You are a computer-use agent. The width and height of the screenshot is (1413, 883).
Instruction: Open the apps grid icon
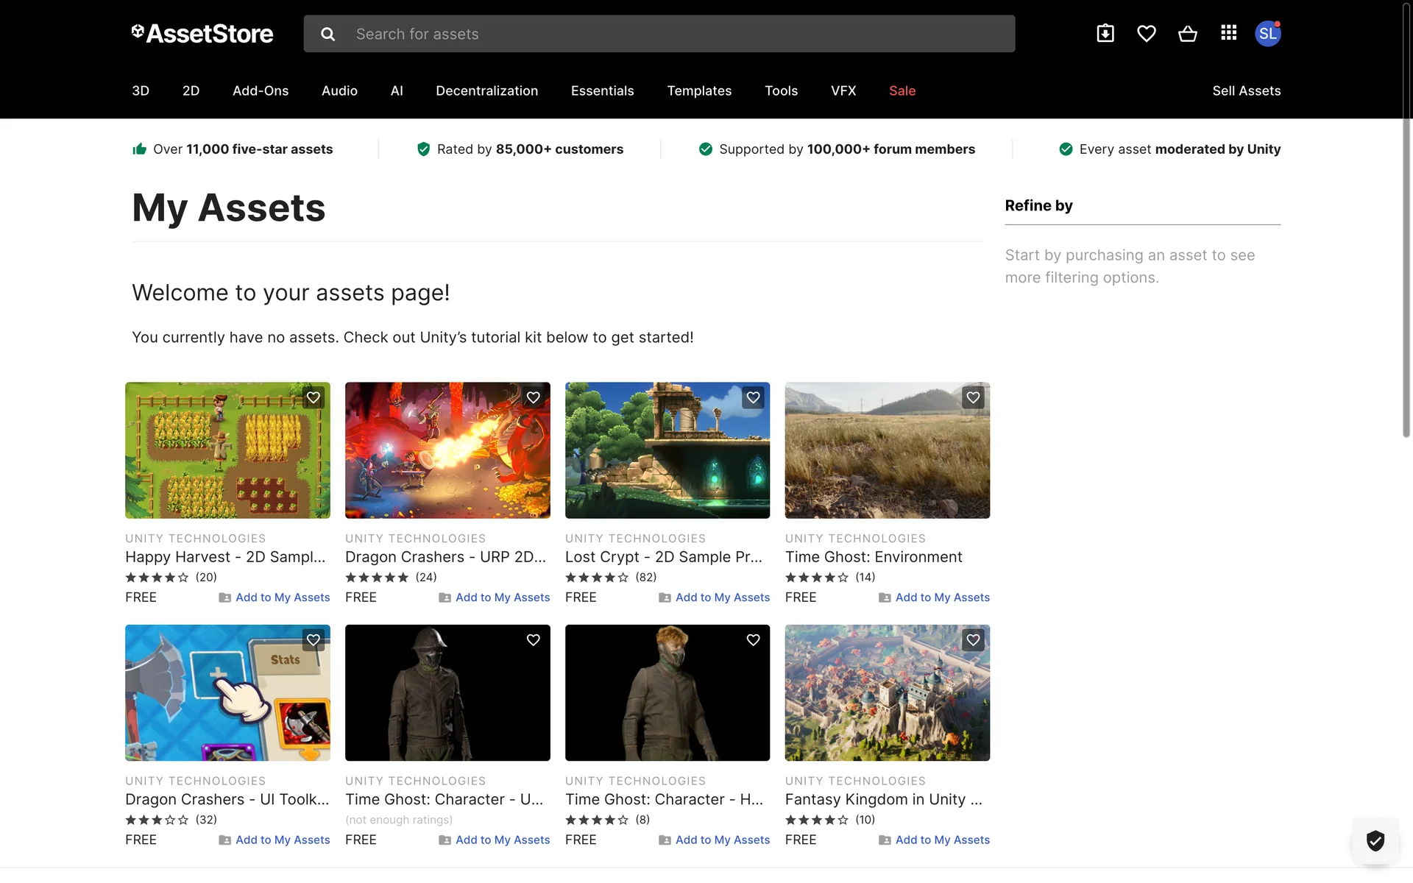[1228, 33]
